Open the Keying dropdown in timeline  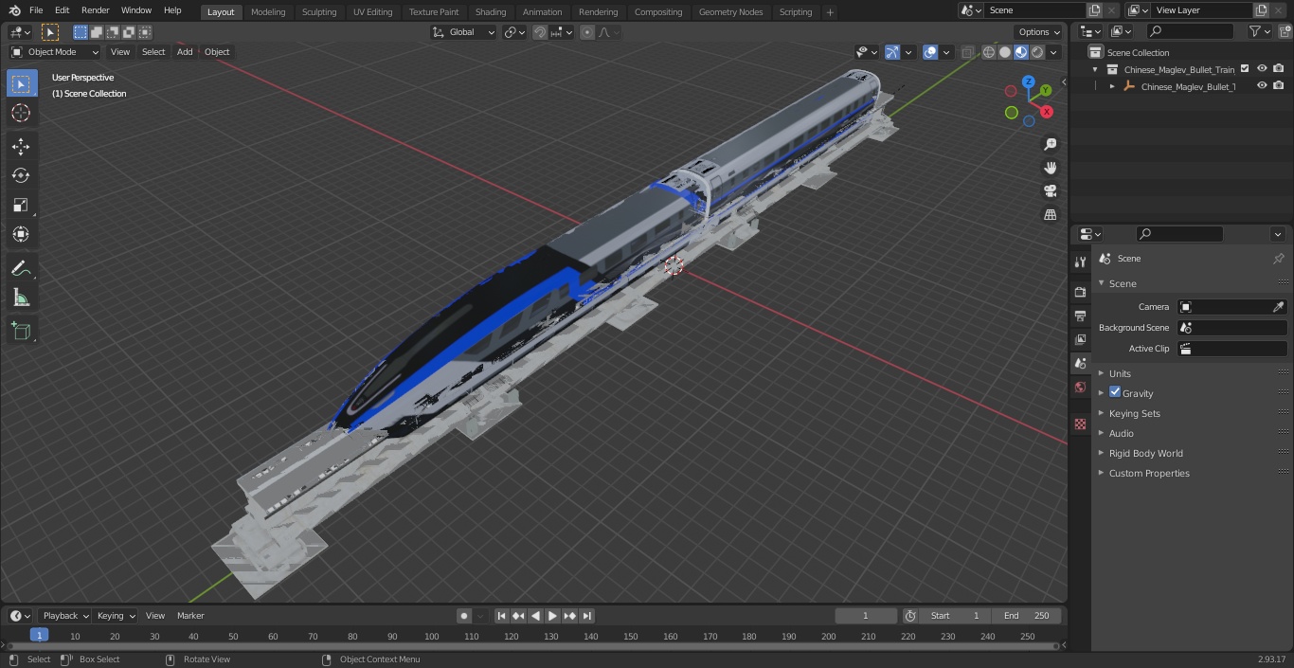(x=115, y=616)
